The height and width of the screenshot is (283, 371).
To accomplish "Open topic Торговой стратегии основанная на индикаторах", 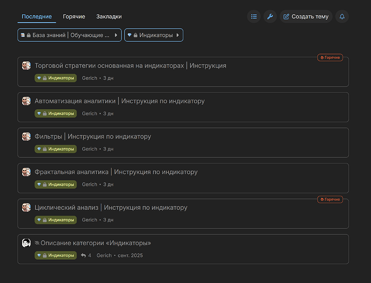I will 130,66.
